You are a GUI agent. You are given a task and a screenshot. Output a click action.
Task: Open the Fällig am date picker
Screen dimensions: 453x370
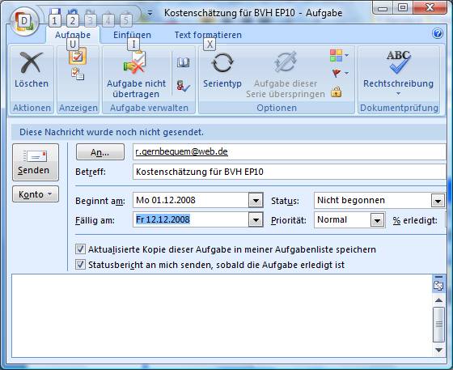tap(256, 219)
